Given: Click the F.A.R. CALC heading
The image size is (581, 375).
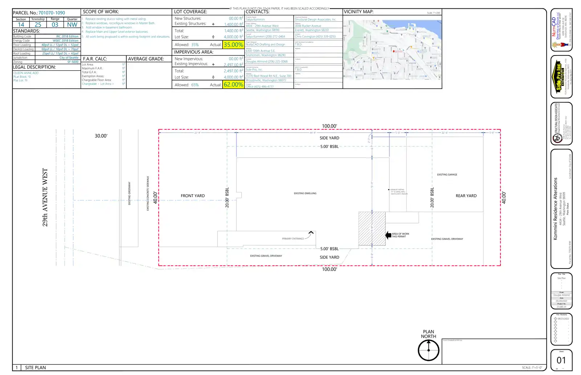Looking at the screenshot, I should click(x=95, y=59).
